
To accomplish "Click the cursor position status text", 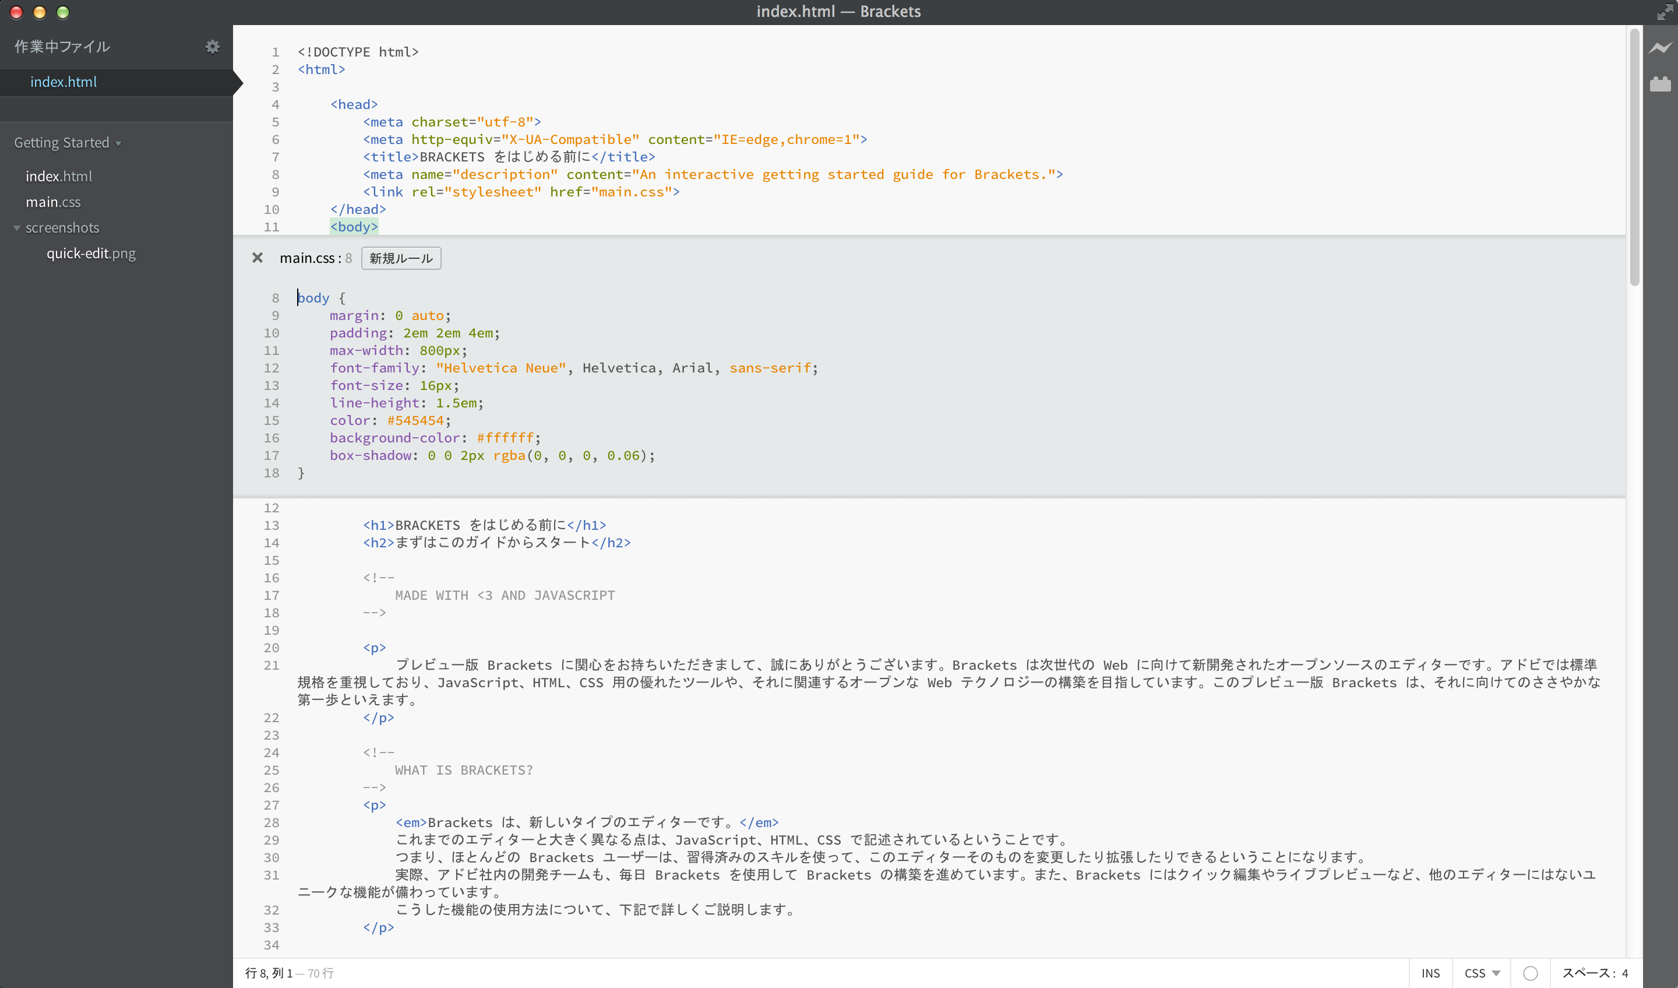I will point(269,973).
